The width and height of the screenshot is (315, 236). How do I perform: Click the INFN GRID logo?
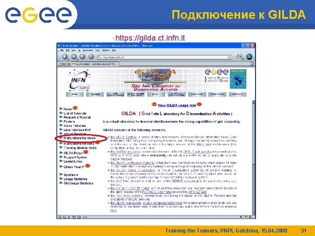[x=80, y=80]
